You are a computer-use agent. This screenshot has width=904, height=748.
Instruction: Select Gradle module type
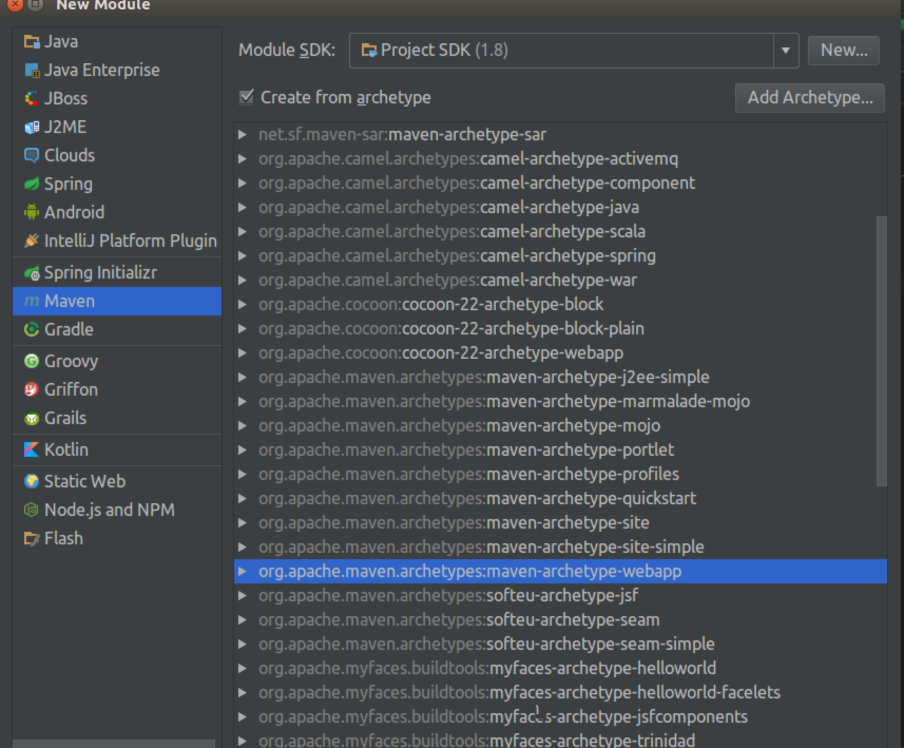point(117,330)
